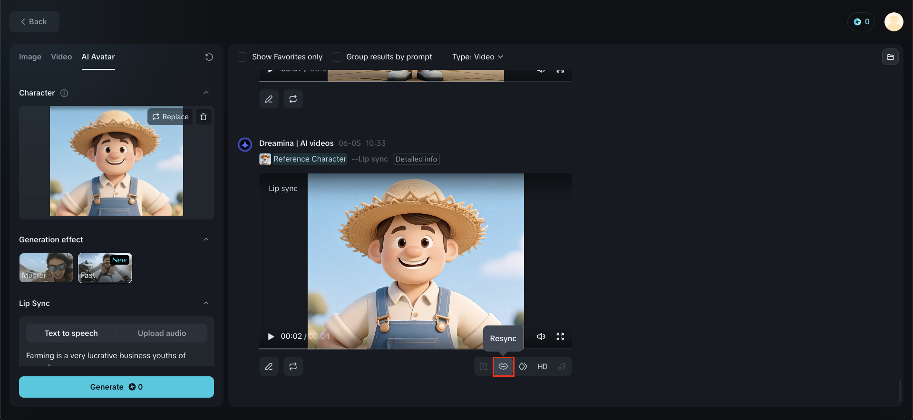
Task: Click the reset icon in the AI Avatar panel
Action: [209, 57]
